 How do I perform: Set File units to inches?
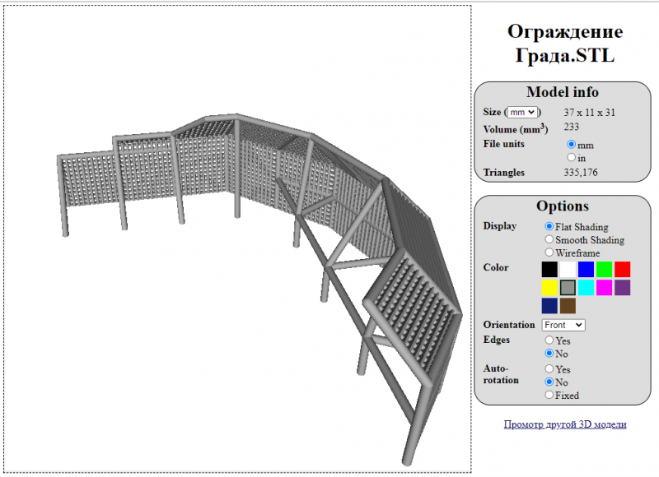point(572,157)
